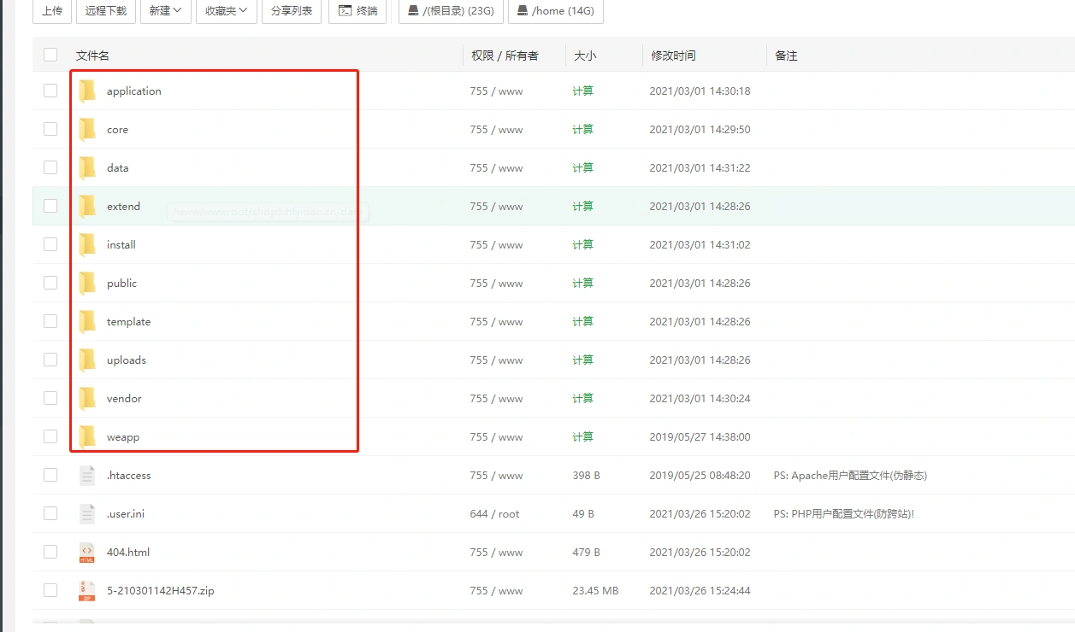Check the extend row checkbox
The width and height of the screenshot is (1075, 632).
point(50,206)
